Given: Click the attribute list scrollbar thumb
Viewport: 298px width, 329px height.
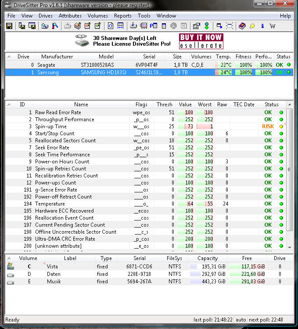Looking at the screenshot, I should click(290, 170).
